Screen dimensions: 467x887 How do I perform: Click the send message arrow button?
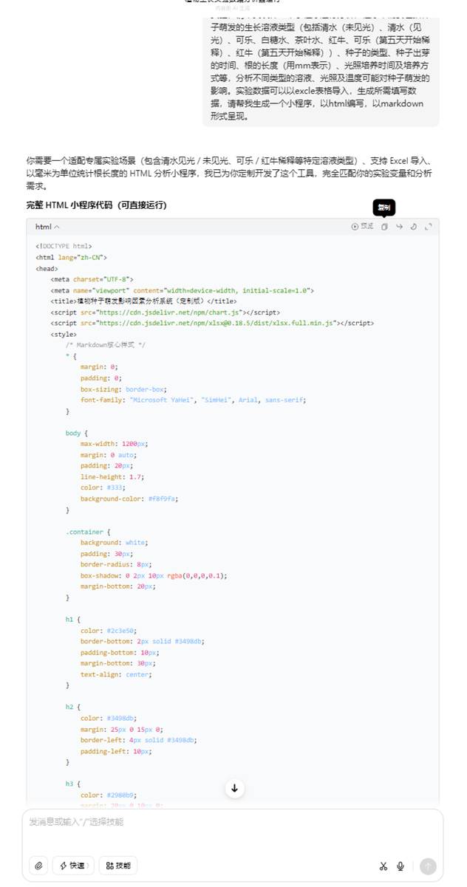(428, 866)
